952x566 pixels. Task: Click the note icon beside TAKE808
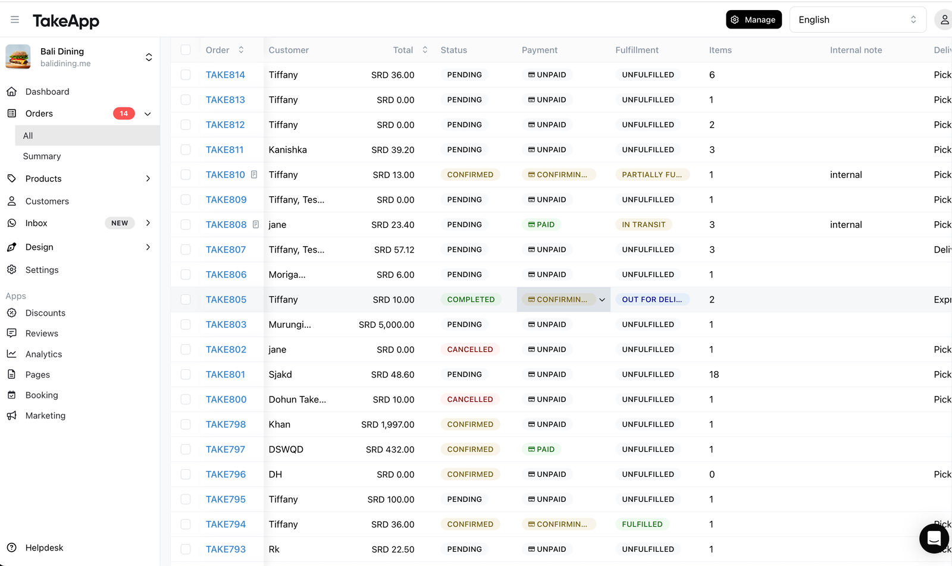(256, 225)
